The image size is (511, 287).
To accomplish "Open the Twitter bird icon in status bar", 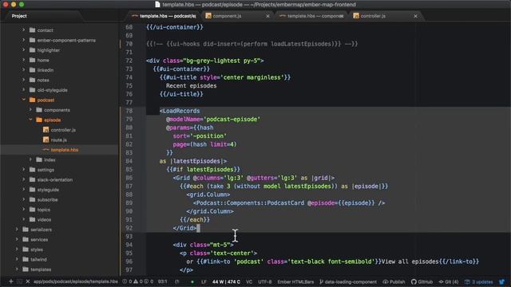I will pos(501,281).
